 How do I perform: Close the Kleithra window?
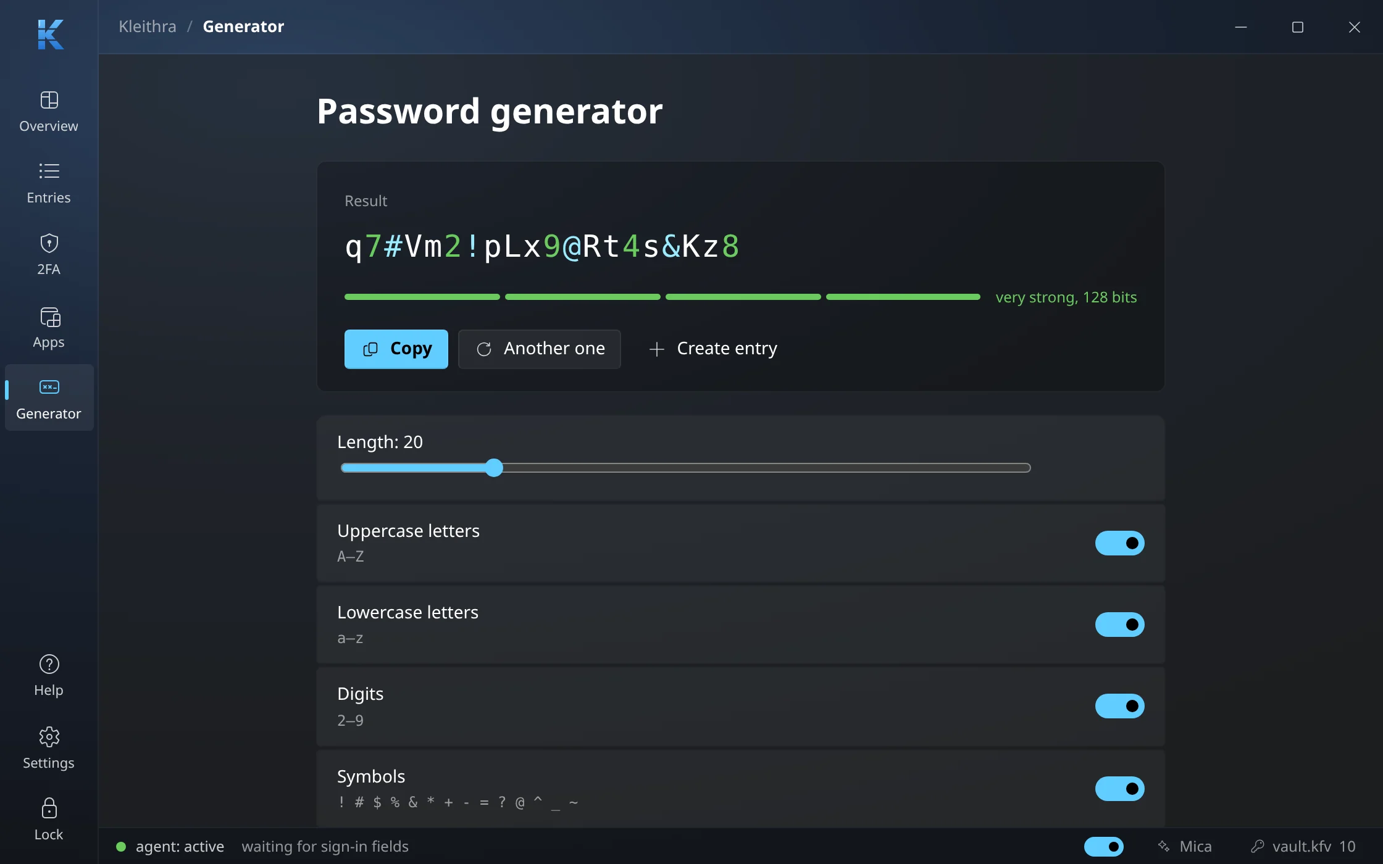[1355, 27]
